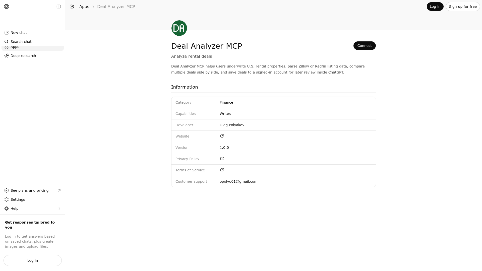Toggle the sidebar collapse icon
The image size is (482, 271).
(59, 7)
